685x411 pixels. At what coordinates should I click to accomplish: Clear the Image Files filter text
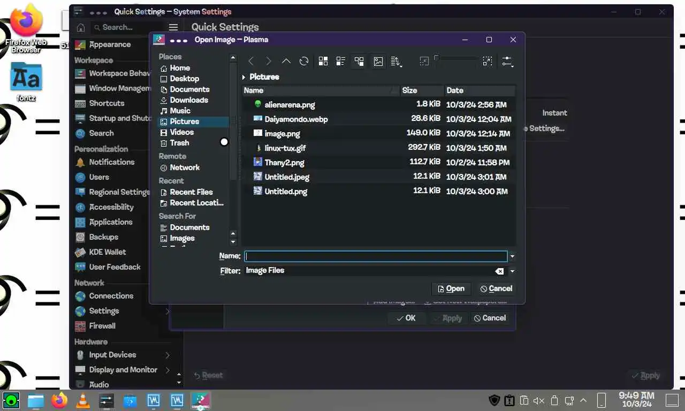pos(499,271)
